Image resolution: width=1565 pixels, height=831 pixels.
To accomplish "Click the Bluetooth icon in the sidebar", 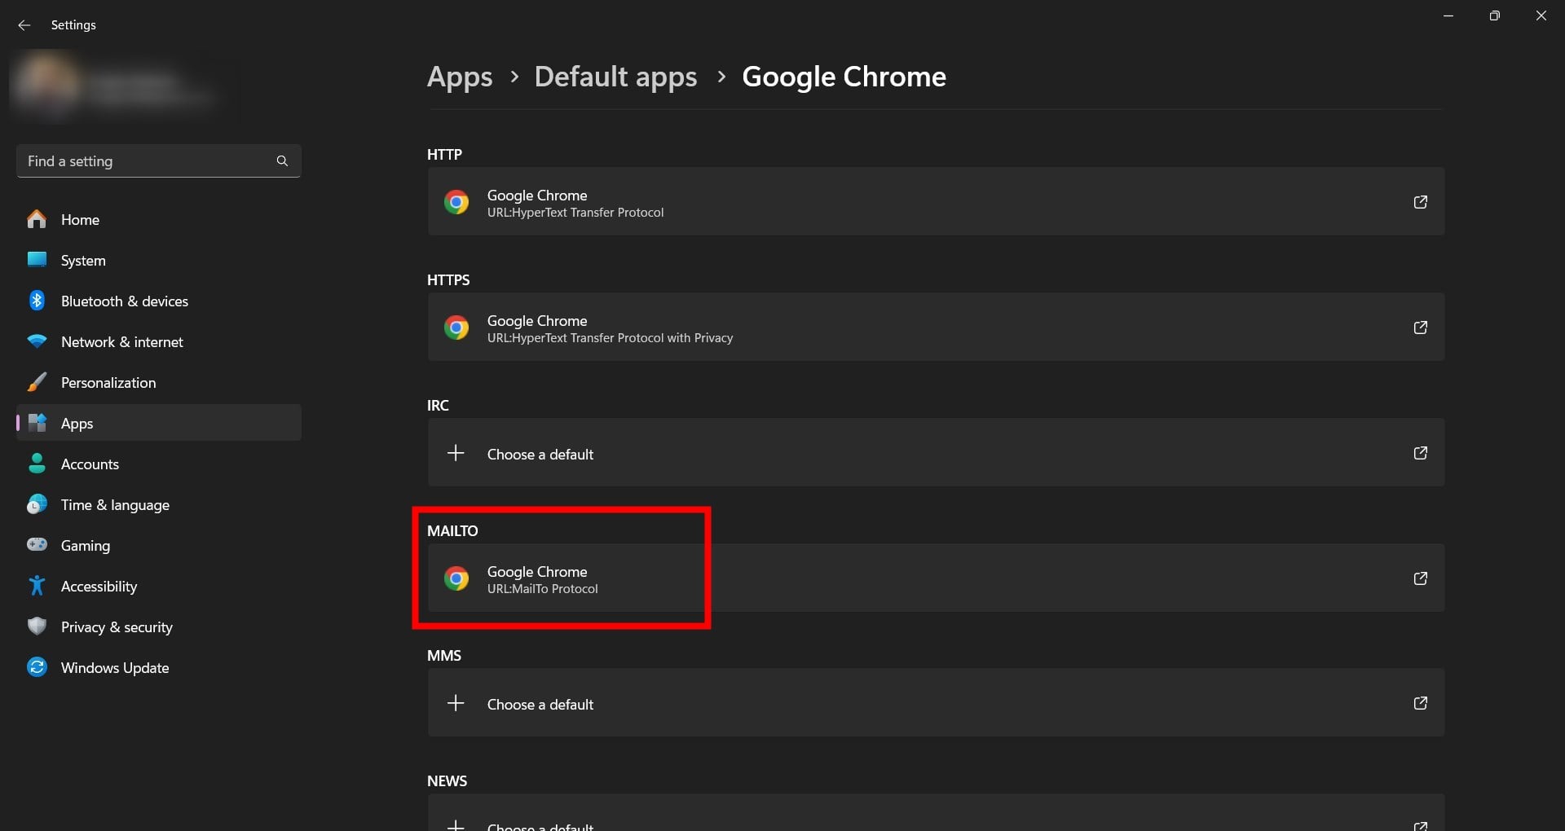I will [37, 301].
